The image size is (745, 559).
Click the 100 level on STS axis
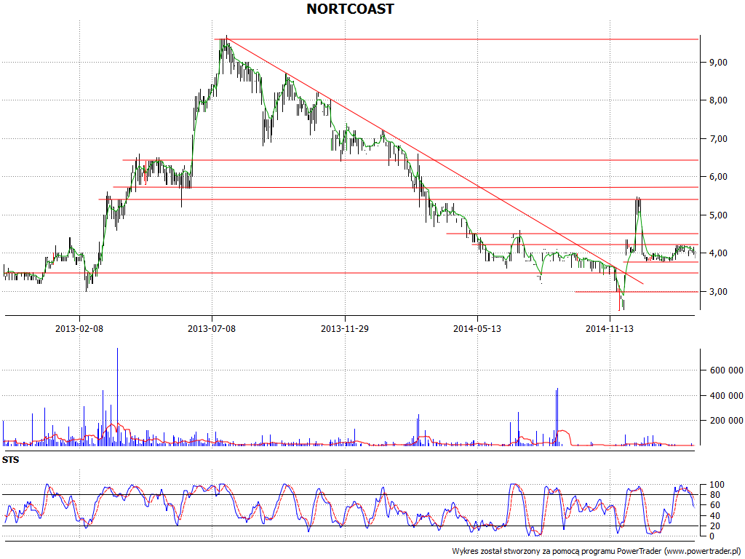[717, 485]
